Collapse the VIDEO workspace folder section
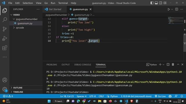186x104 pixels. (26, 15)
